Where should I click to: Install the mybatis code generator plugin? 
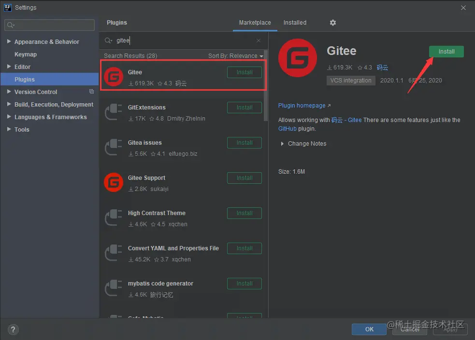coord(245,284)
